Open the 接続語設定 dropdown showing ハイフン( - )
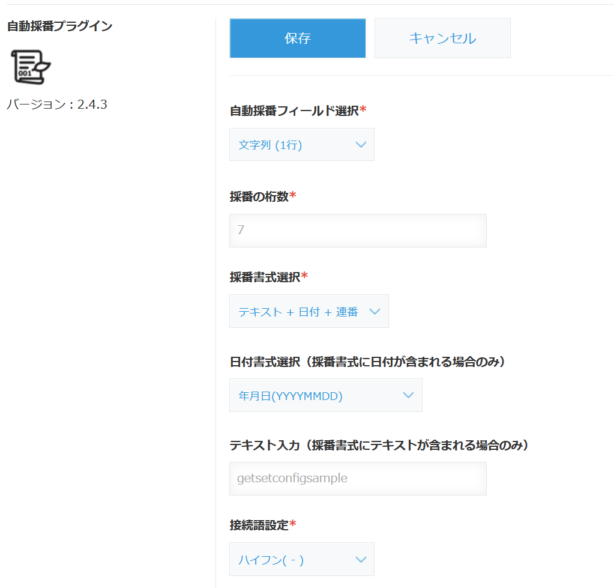 (302, 559)
